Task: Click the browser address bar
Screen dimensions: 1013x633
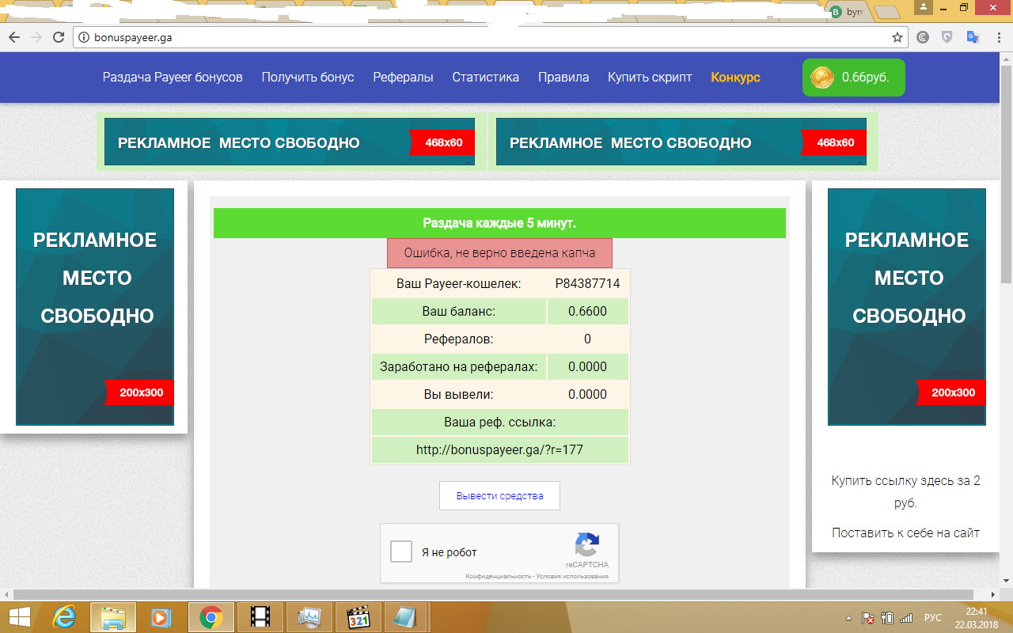Action: tap(475, 37)
